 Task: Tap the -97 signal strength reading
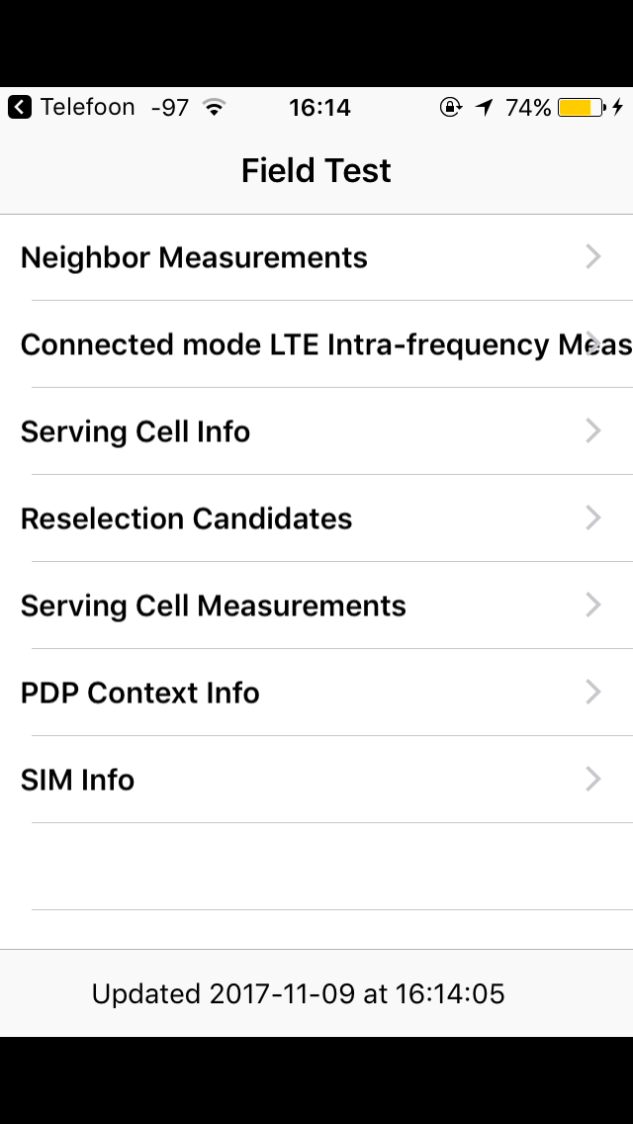click(170, 107)
